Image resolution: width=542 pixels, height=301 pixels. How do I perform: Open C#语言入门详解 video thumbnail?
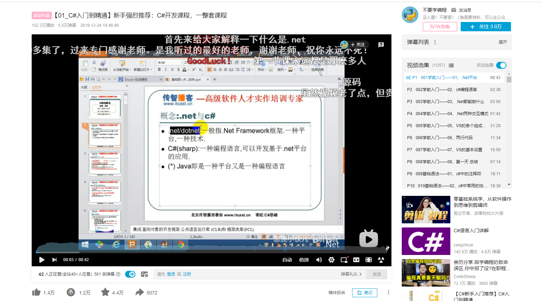click(x=426, y=241)
